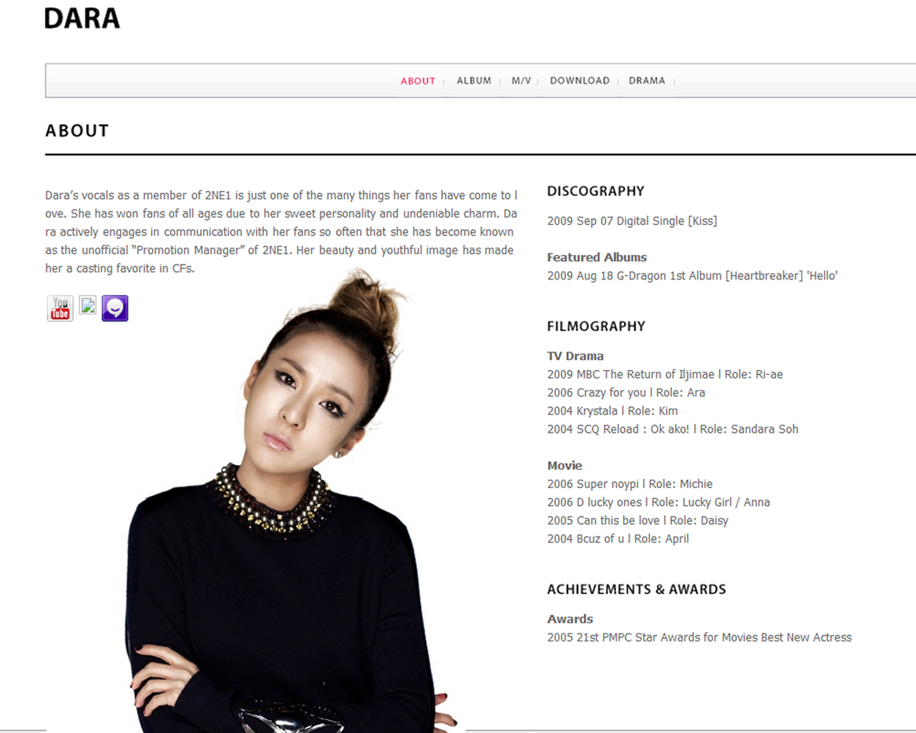Click the DARA site logo
916x733 pixels.
(x=82, y=19)
